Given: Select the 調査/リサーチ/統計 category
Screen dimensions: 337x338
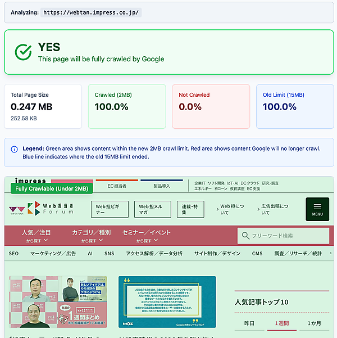Looking at the screenshot, I should (298, 254).
